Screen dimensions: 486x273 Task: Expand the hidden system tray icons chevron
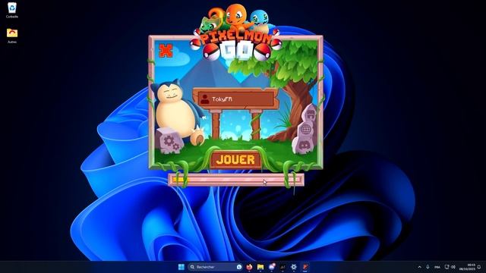[420, 267]
